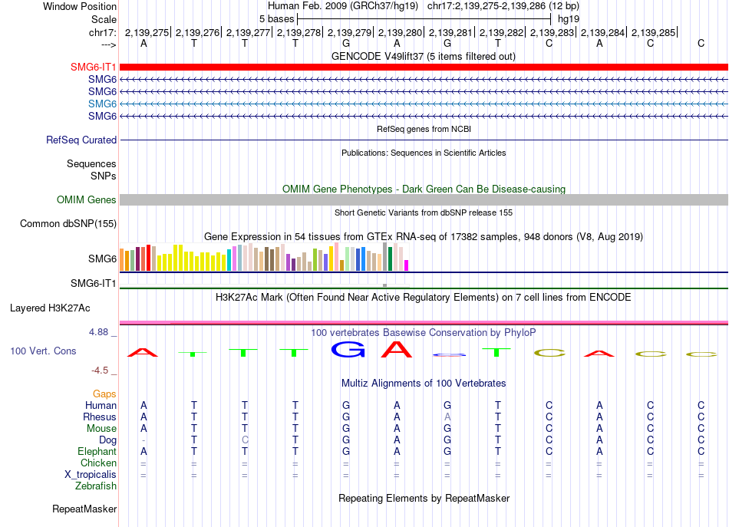The height and width of the screenshot is (527, 729).
Task: Click the hg19 label beside scale bar
Action: click(569, 19)
